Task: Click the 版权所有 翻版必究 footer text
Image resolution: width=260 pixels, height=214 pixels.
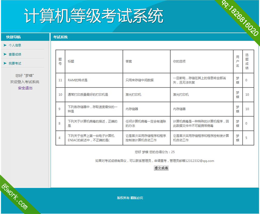Action: pos(130,198)
